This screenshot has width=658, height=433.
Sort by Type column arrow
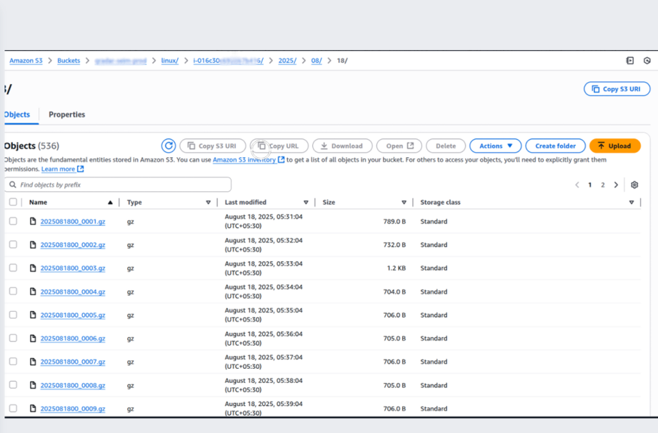coord(208,202)
